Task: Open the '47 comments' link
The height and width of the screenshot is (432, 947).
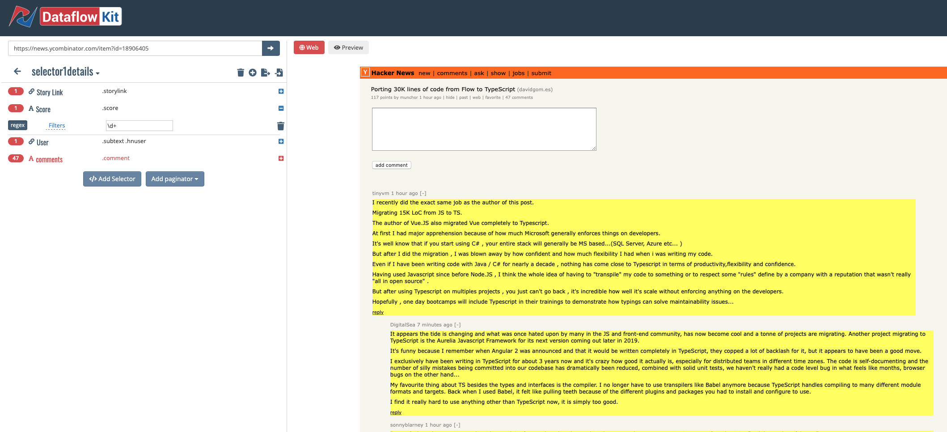Action: (519, 97)
